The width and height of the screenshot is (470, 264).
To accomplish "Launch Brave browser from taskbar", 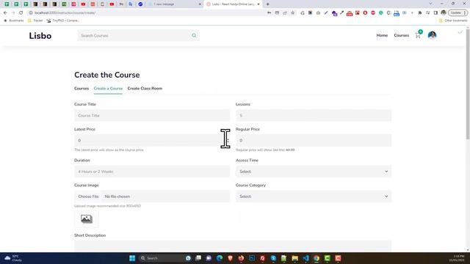I will 230,258.
